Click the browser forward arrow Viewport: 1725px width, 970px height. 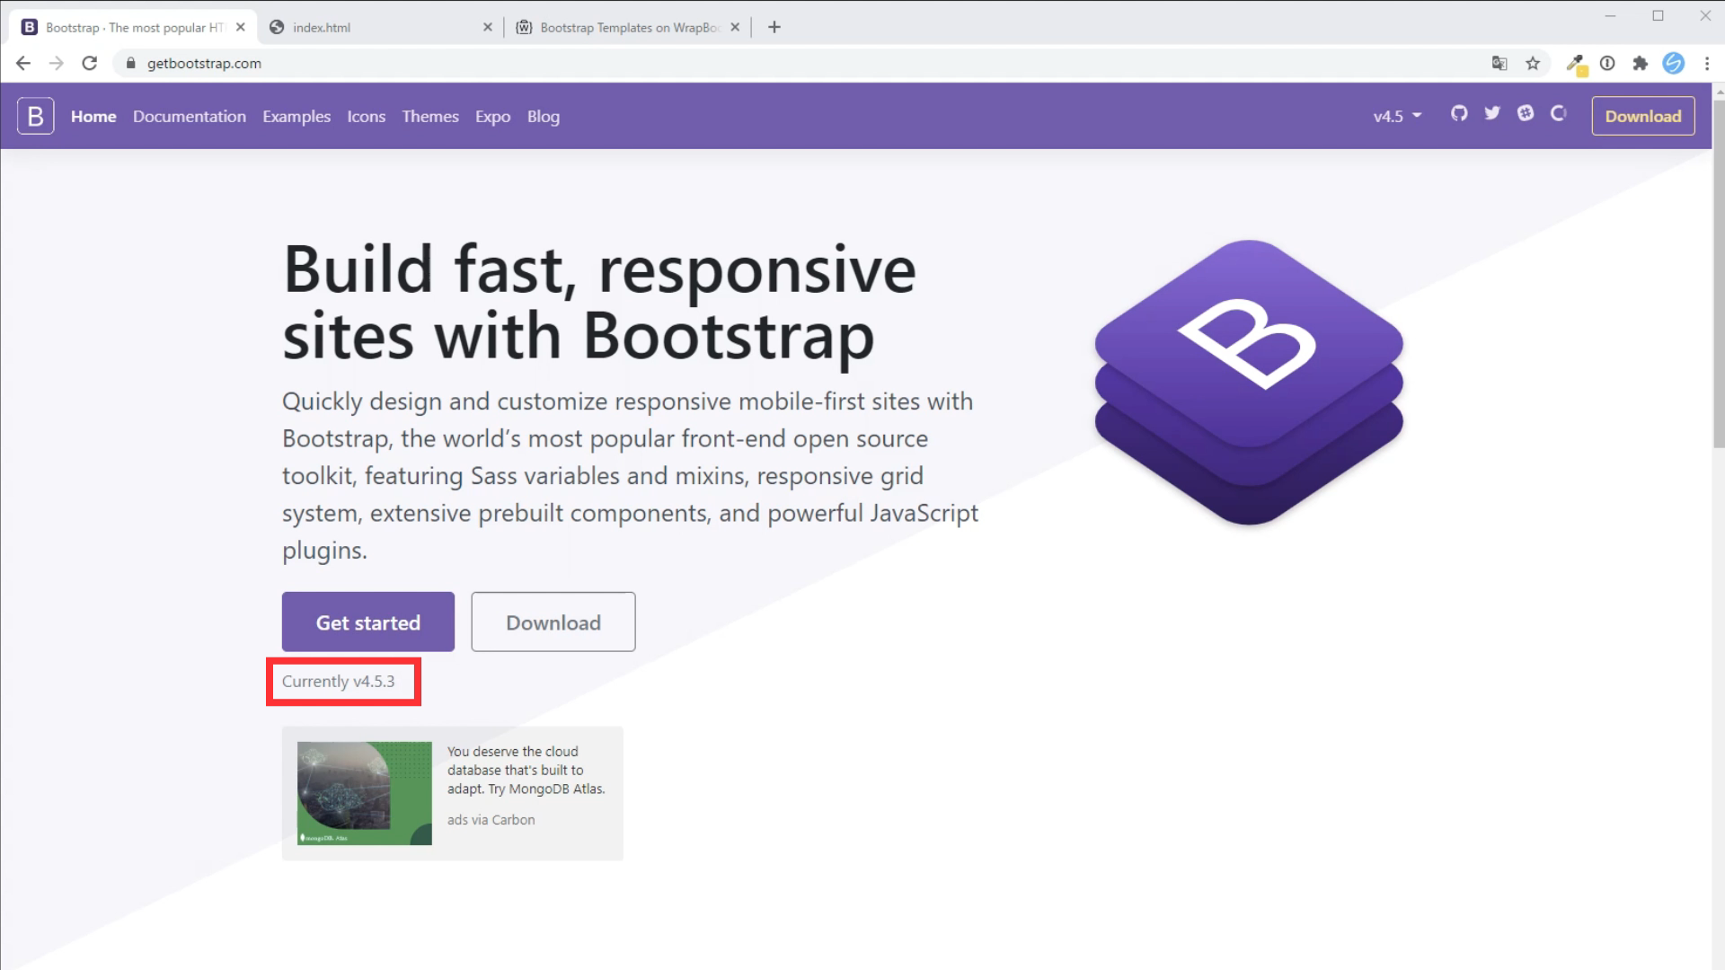56,63
